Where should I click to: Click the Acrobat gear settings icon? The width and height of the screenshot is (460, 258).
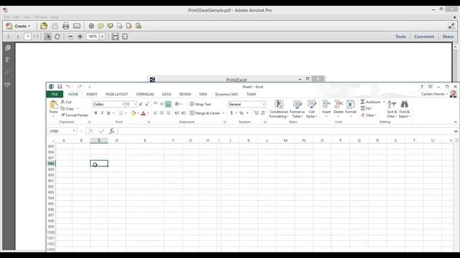coord(91,26)
